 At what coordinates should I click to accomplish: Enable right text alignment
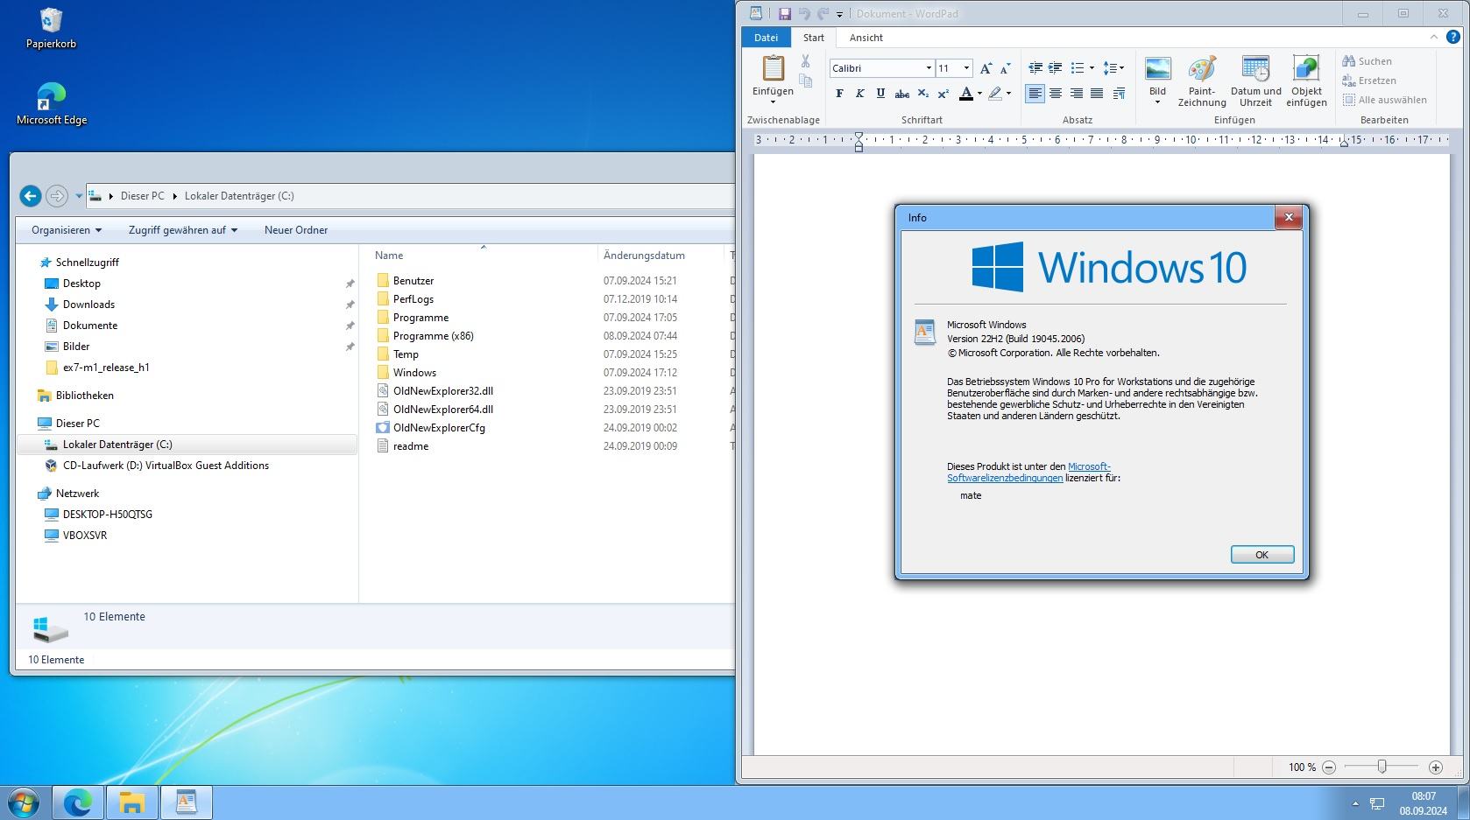click(x=1076, y=94)
